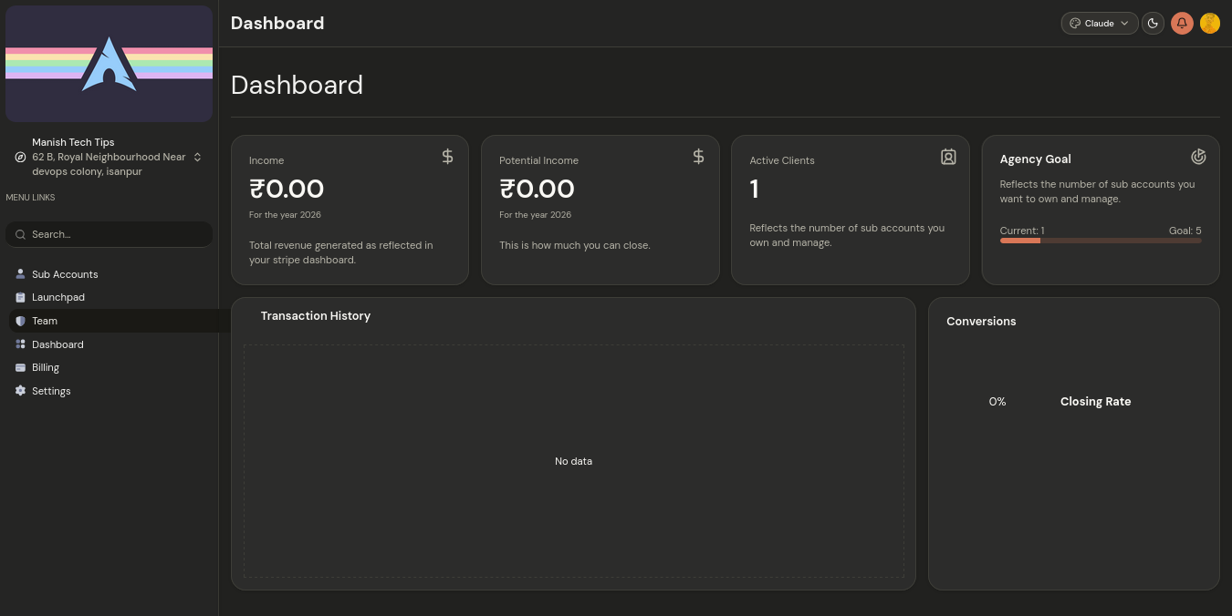Click the agency logo image
Image resolution: width=1232 pixels, height=616 pixels.
(110, 64)
